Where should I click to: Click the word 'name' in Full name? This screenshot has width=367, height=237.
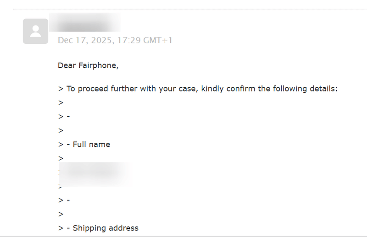click(x=100, y=145)
